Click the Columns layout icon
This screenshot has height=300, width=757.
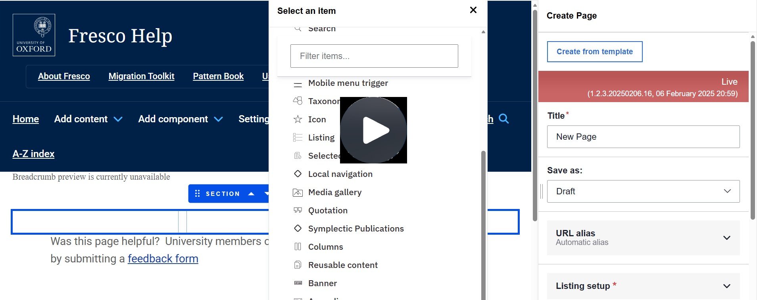point(298,247)
